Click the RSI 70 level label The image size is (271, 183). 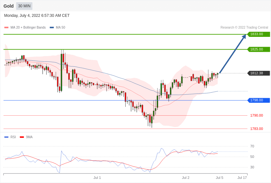[252, 146]
